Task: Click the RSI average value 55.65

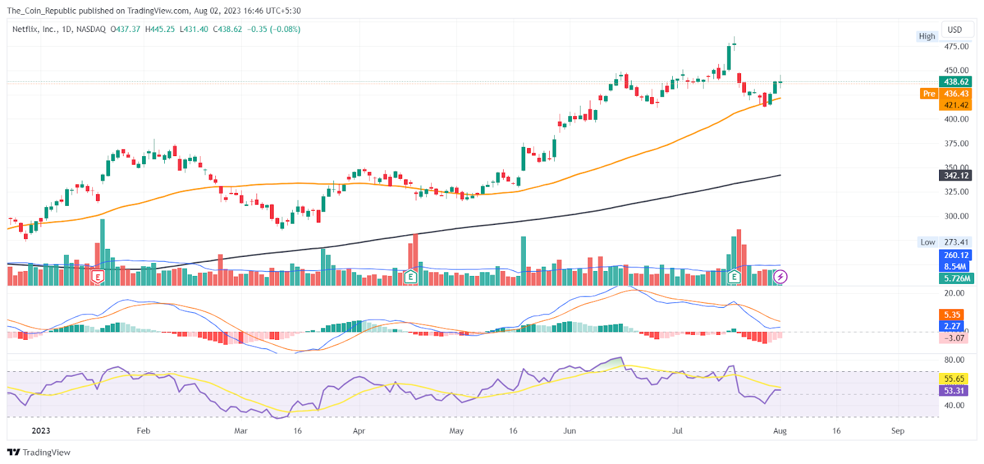Action: pos(954,379)
